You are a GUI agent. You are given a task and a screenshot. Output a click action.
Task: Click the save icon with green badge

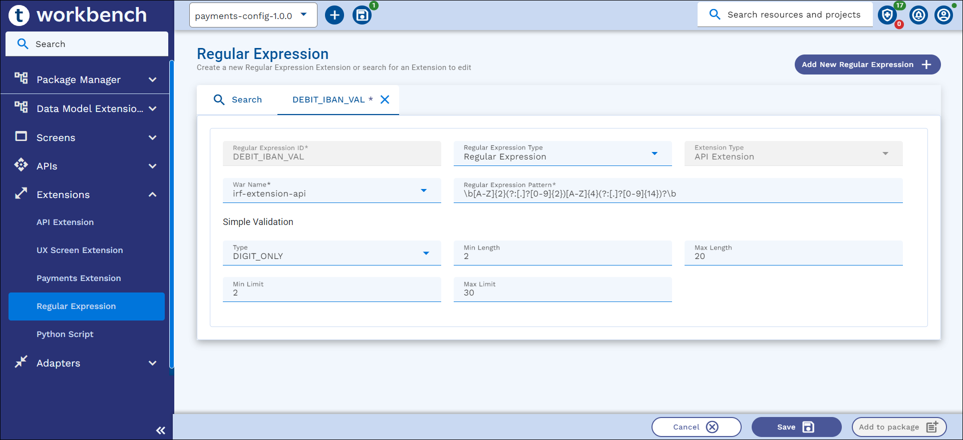[x=362, y=15]
